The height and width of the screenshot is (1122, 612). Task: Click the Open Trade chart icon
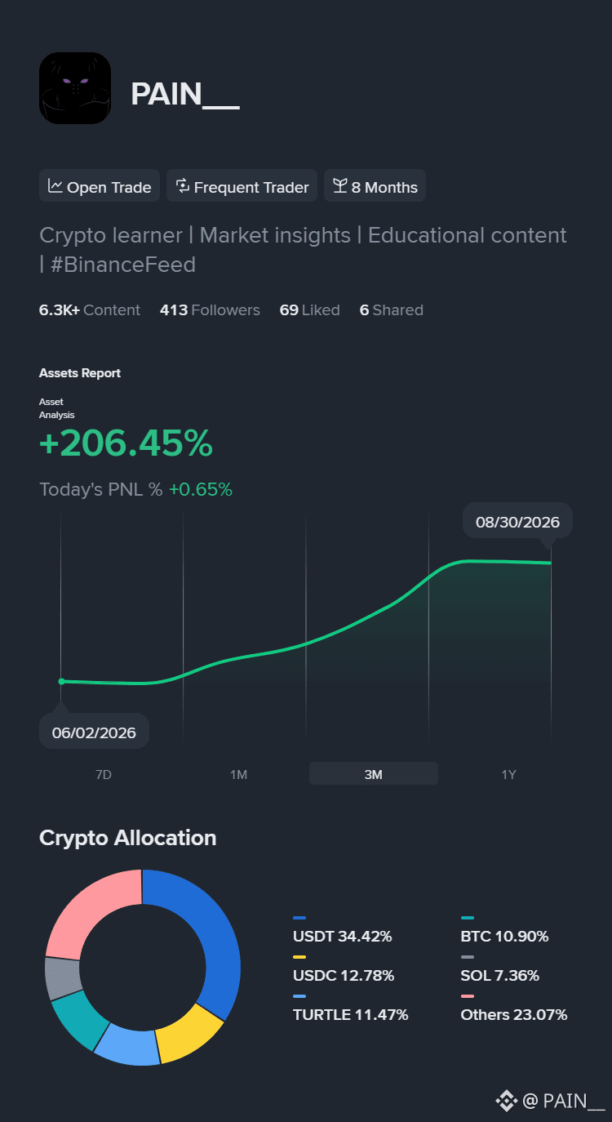[55, 186]
